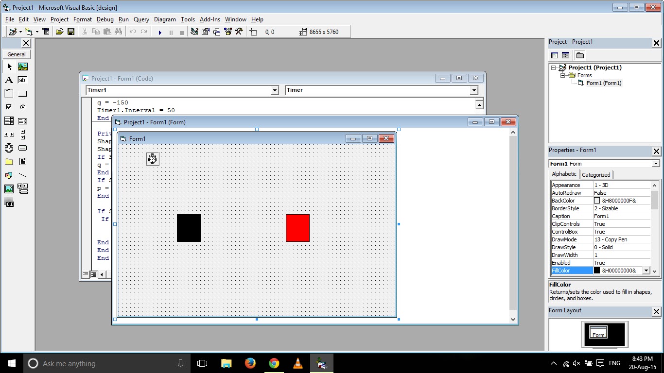
Task: Select the CheckBox control in the toolbox
Action: [x=9, y=107]
